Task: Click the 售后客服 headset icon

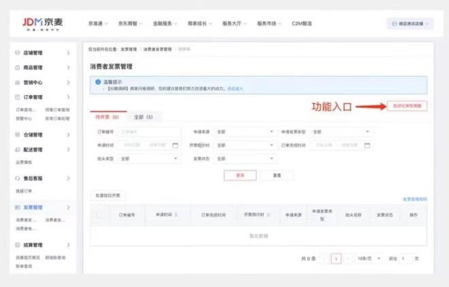Action: [17, 178]
